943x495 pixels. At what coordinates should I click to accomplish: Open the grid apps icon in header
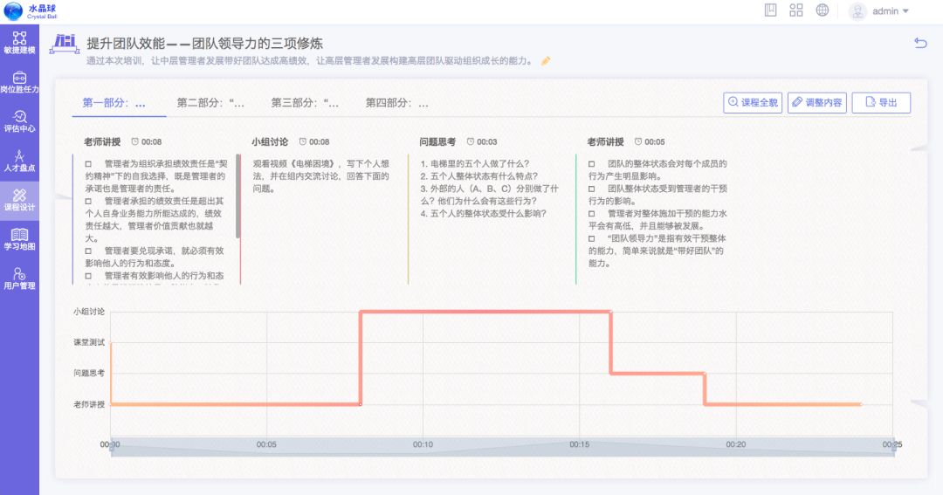point(795,10)
